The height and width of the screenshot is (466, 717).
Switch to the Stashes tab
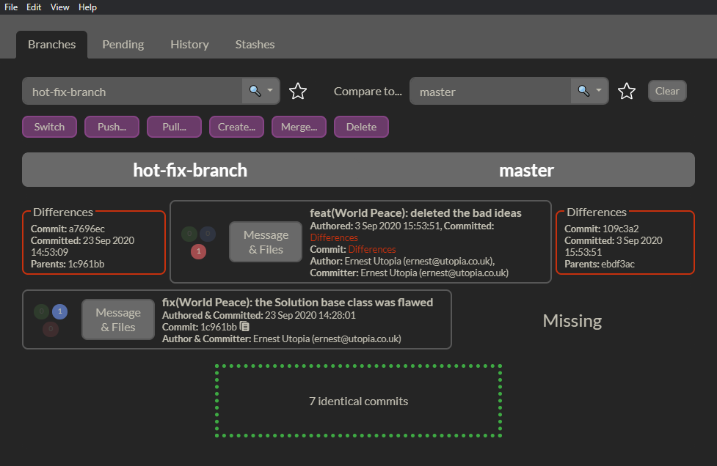pos(255,44)
